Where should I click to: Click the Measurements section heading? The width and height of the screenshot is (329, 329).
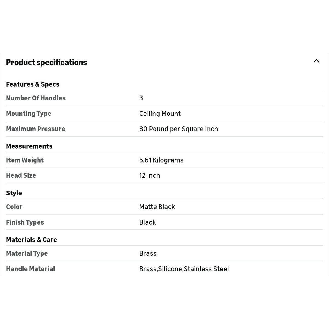[29, 146]
